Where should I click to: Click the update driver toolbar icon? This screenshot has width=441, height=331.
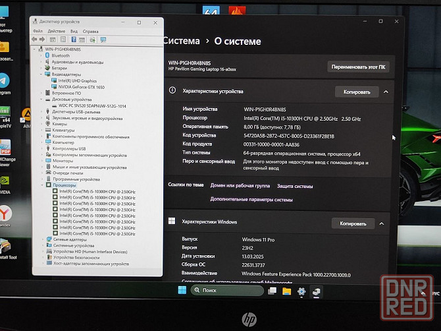[x=92, y=40]
